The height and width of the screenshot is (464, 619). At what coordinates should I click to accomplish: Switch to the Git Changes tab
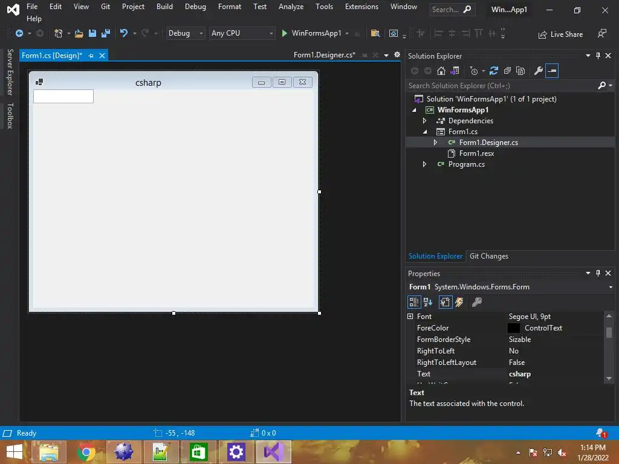click(488, 256)
